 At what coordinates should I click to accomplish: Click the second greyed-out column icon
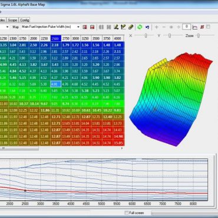point(108,27)
